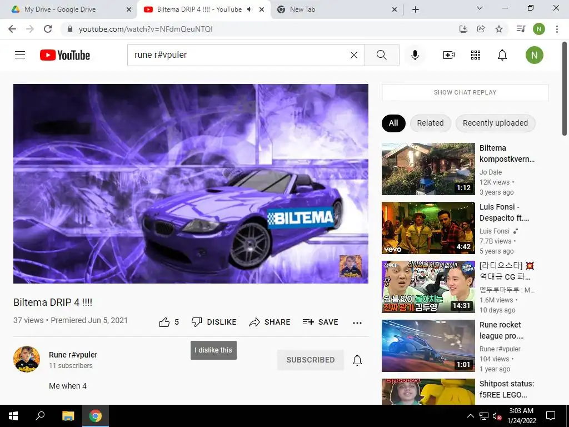Open Chrome profile N avatar

click(539, 29)
